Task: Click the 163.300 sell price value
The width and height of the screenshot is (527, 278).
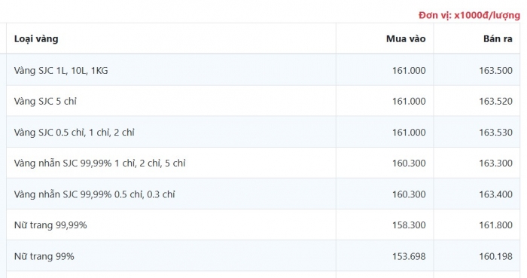Action: 495,163
